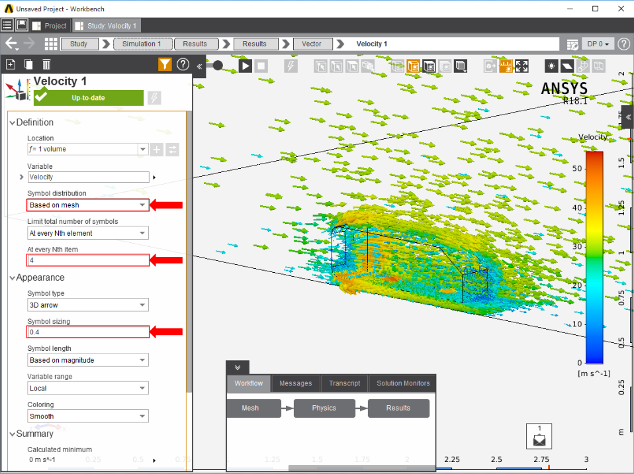634x474 pixels.
Task: Click the Simulation 1 breadcrumb button
Action: click(x=143, y=44)
